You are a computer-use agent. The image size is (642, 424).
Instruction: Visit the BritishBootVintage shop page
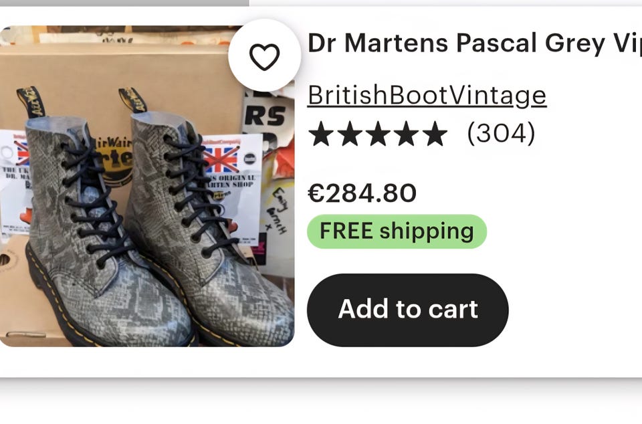click(427, 96)
